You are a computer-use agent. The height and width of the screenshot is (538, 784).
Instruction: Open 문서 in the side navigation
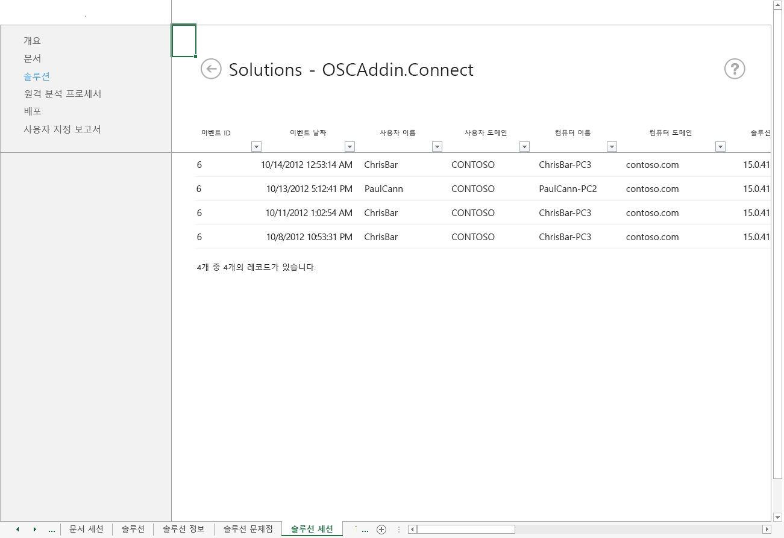pos(33,58)
